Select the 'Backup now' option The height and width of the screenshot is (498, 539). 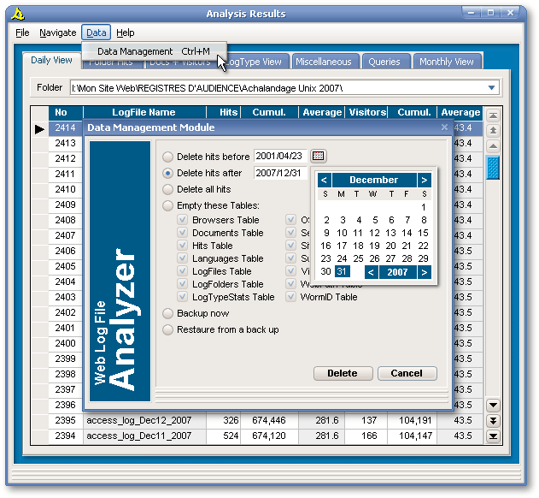pos(168,314)
